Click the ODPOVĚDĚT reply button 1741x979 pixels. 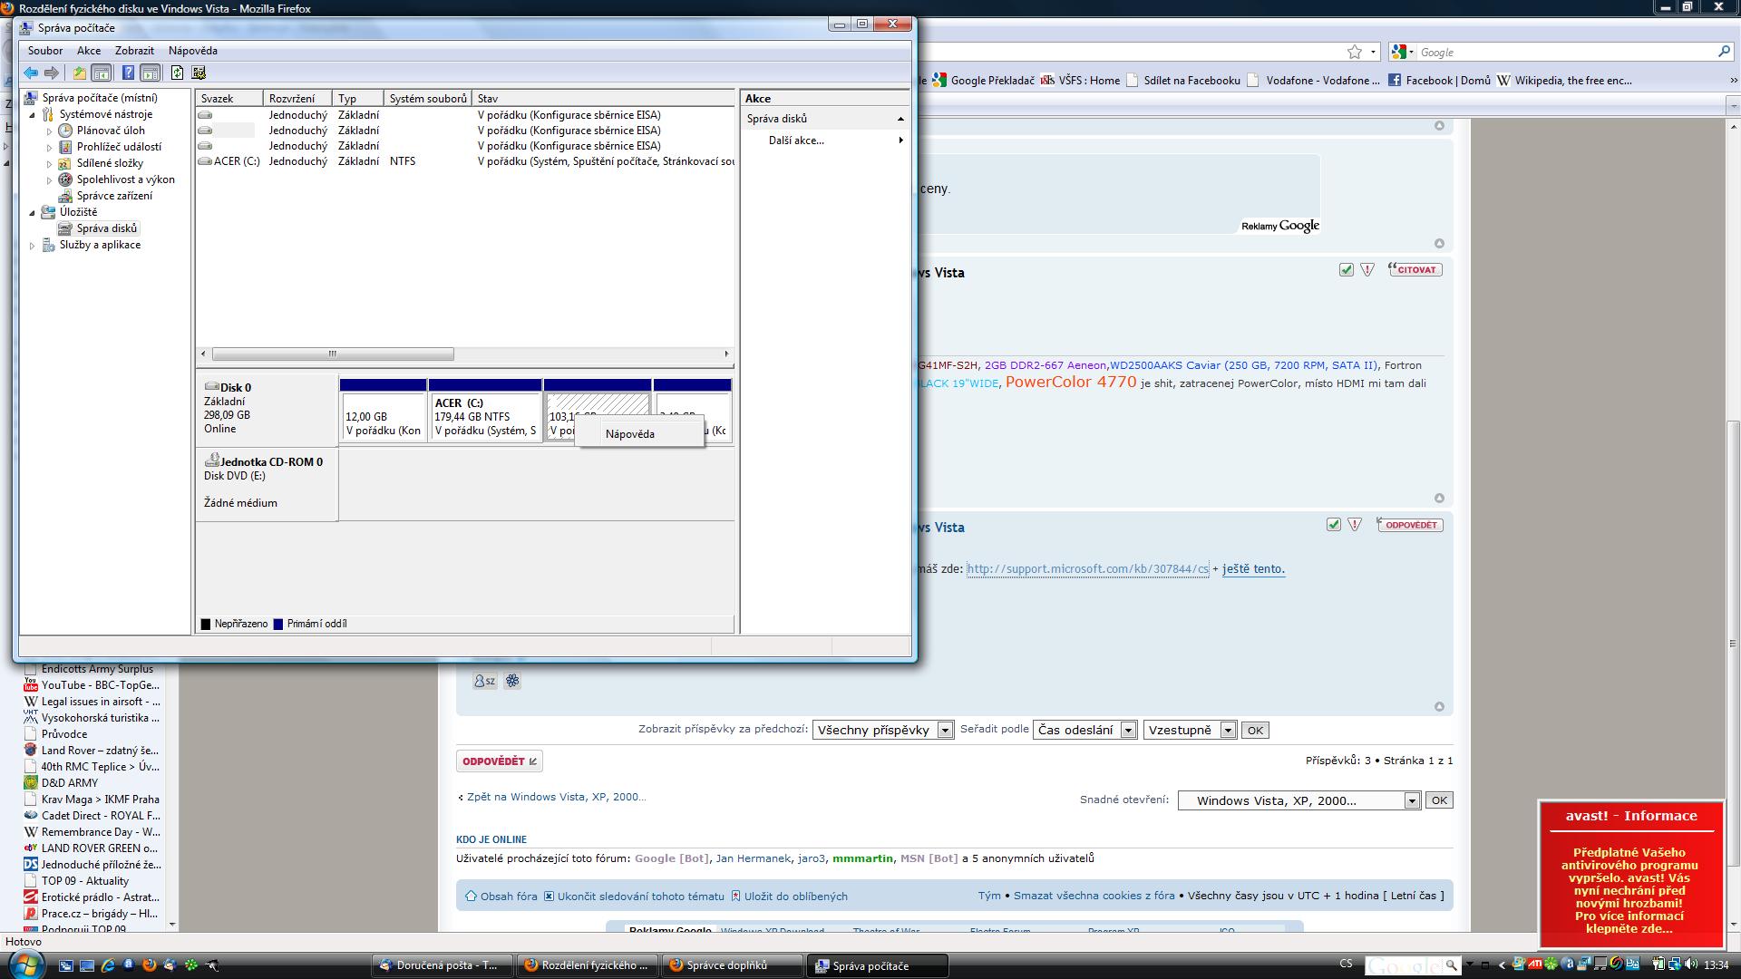(x=499, y=761)
